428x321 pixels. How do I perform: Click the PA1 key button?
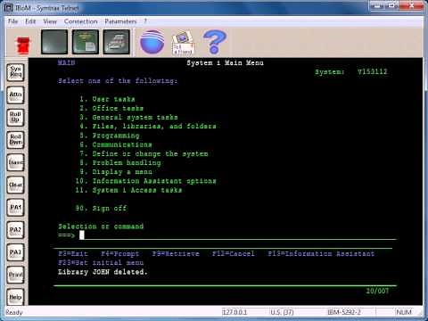pyautogui.click(x=15, y=208)
